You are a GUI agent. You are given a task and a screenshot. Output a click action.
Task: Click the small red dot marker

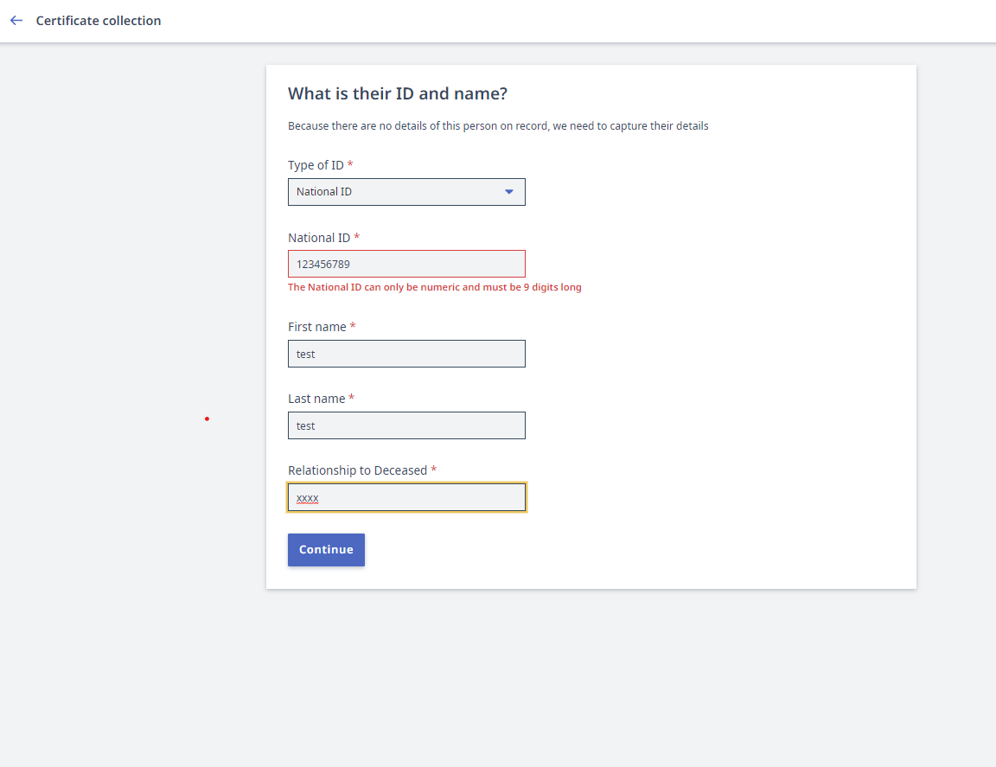[207, 419]
